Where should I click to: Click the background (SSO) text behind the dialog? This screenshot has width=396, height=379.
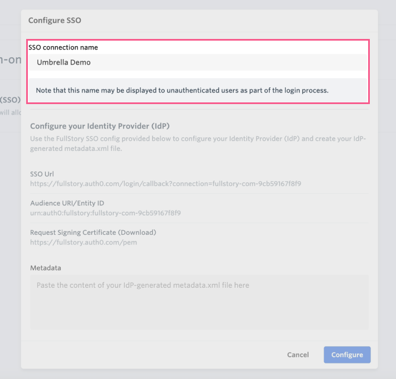tap(10, 100)
